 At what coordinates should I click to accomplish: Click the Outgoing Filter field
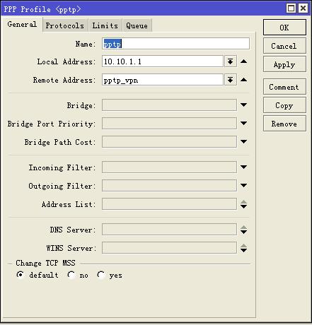pos(169,185)
